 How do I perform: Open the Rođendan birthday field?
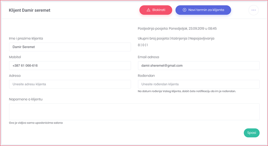pyautogui.click(x=199, y=84)
